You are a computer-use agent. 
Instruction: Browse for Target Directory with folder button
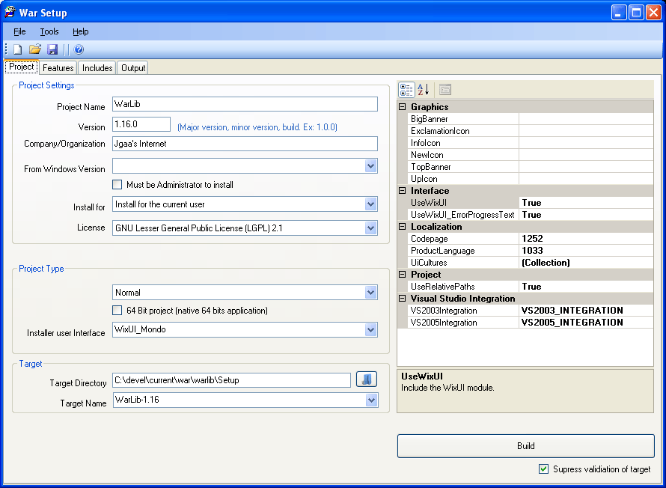point(366,380)
